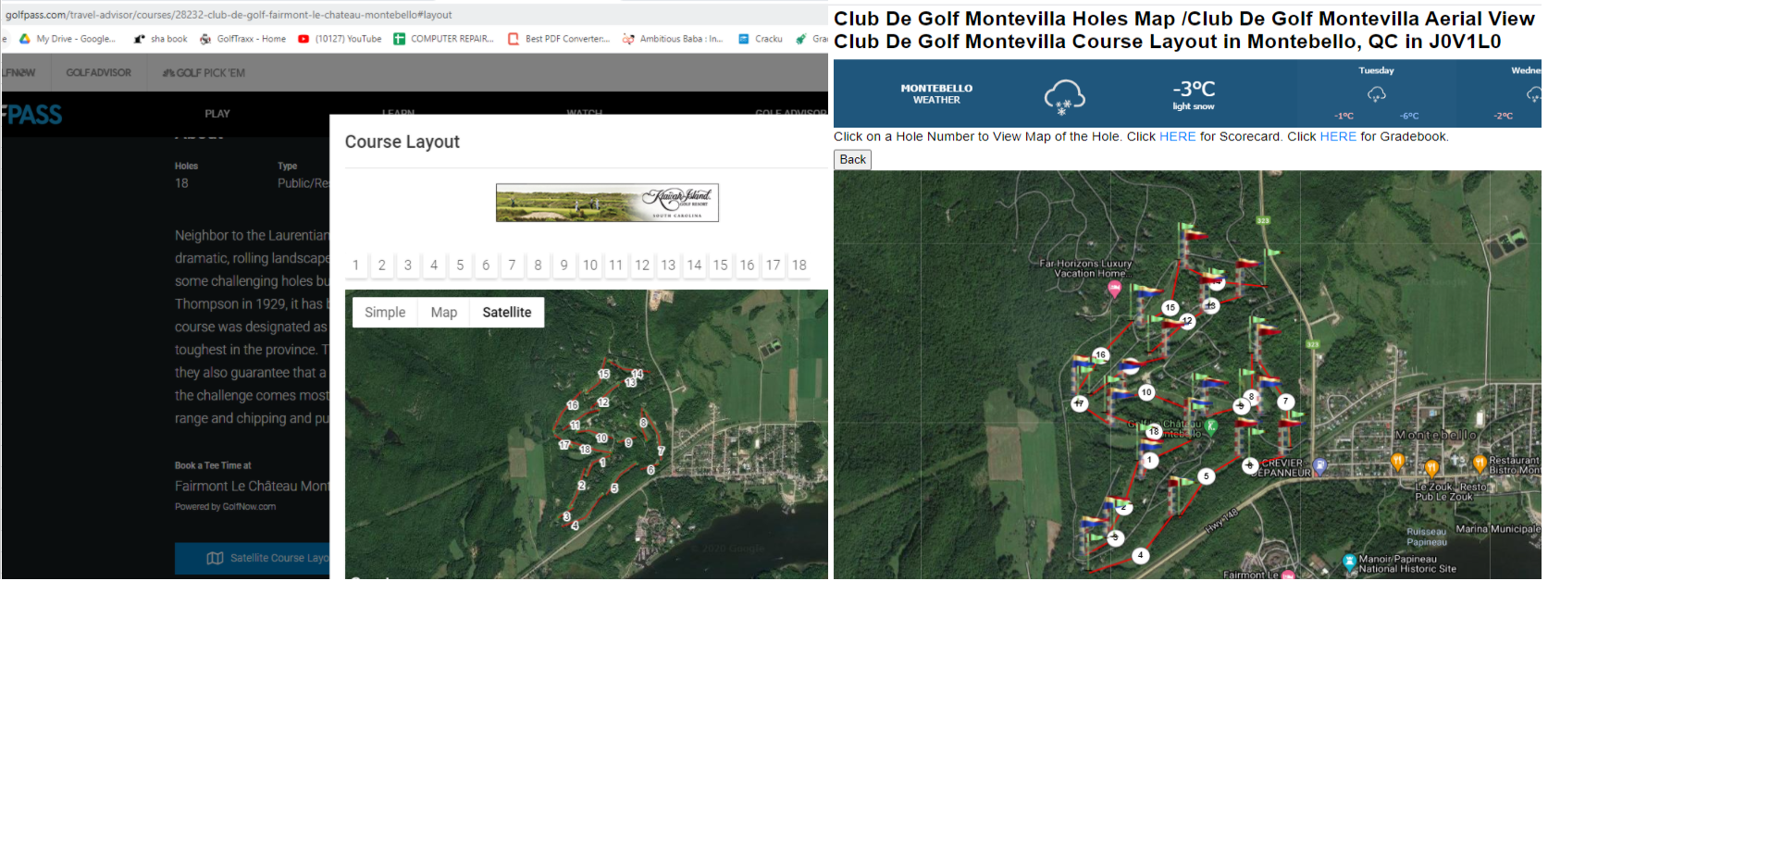Click hole 5 marker on the Montevilla map
The width and height of the screenshot is (1771, 865).
tap(1206, 476)
